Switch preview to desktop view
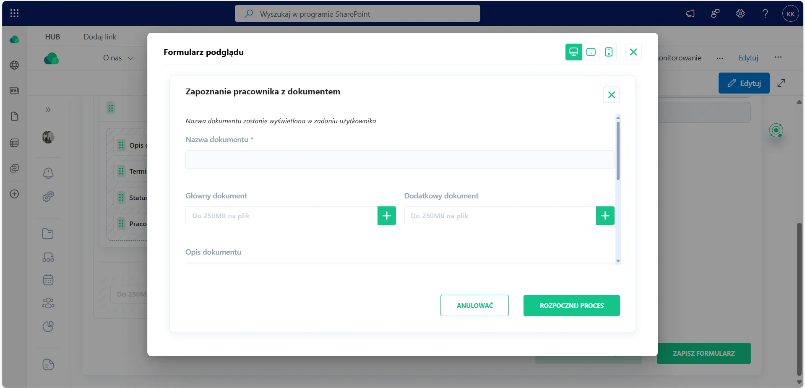 [573, 52]
